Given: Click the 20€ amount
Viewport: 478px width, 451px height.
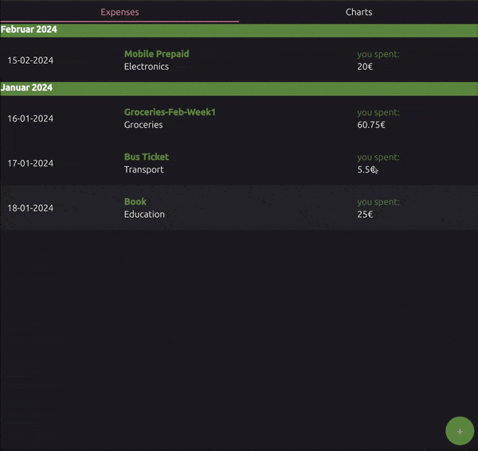Looking at the screenshot, I should (365, 67).
